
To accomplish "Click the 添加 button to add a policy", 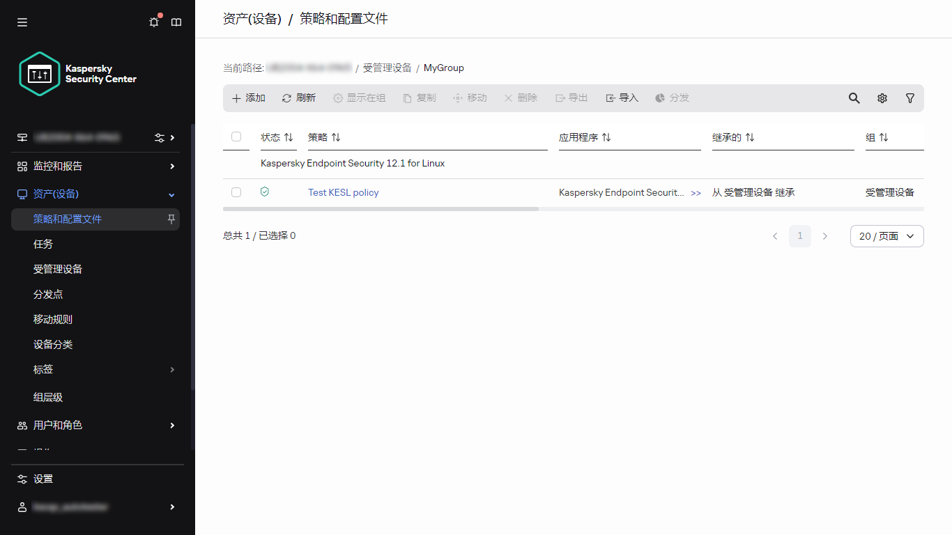I will click(x=248, y=98).
